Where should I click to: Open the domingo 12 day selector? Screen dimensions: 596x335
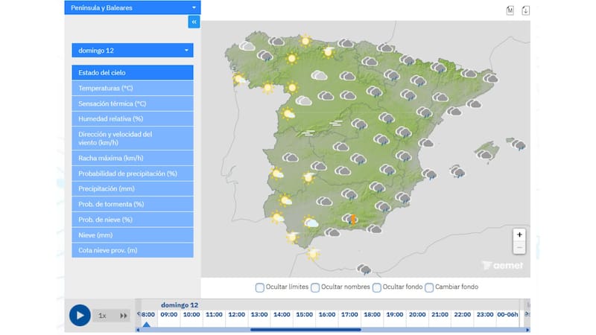point(133,50)
